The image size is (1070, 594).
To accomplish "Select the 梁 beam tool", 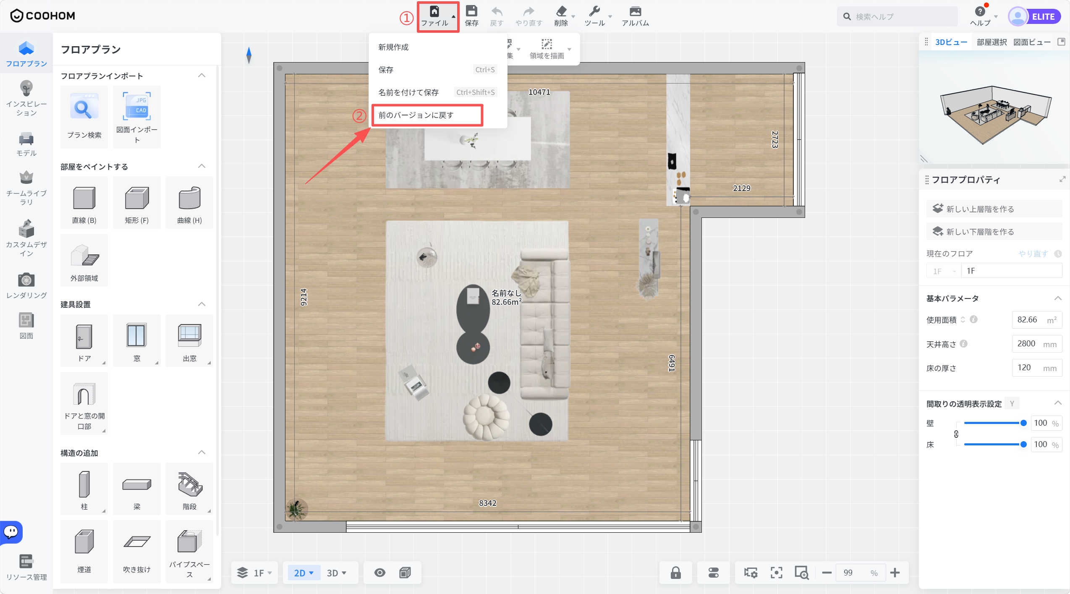I will [137, 489].
